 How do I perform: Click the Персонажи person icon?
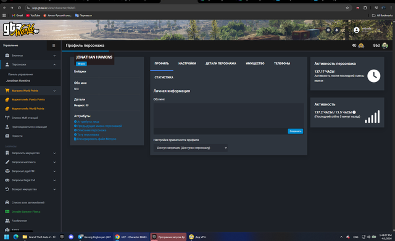click(7, 65)
